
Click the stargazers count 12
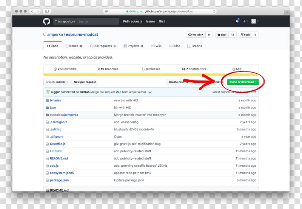click(x=233, y=35)
